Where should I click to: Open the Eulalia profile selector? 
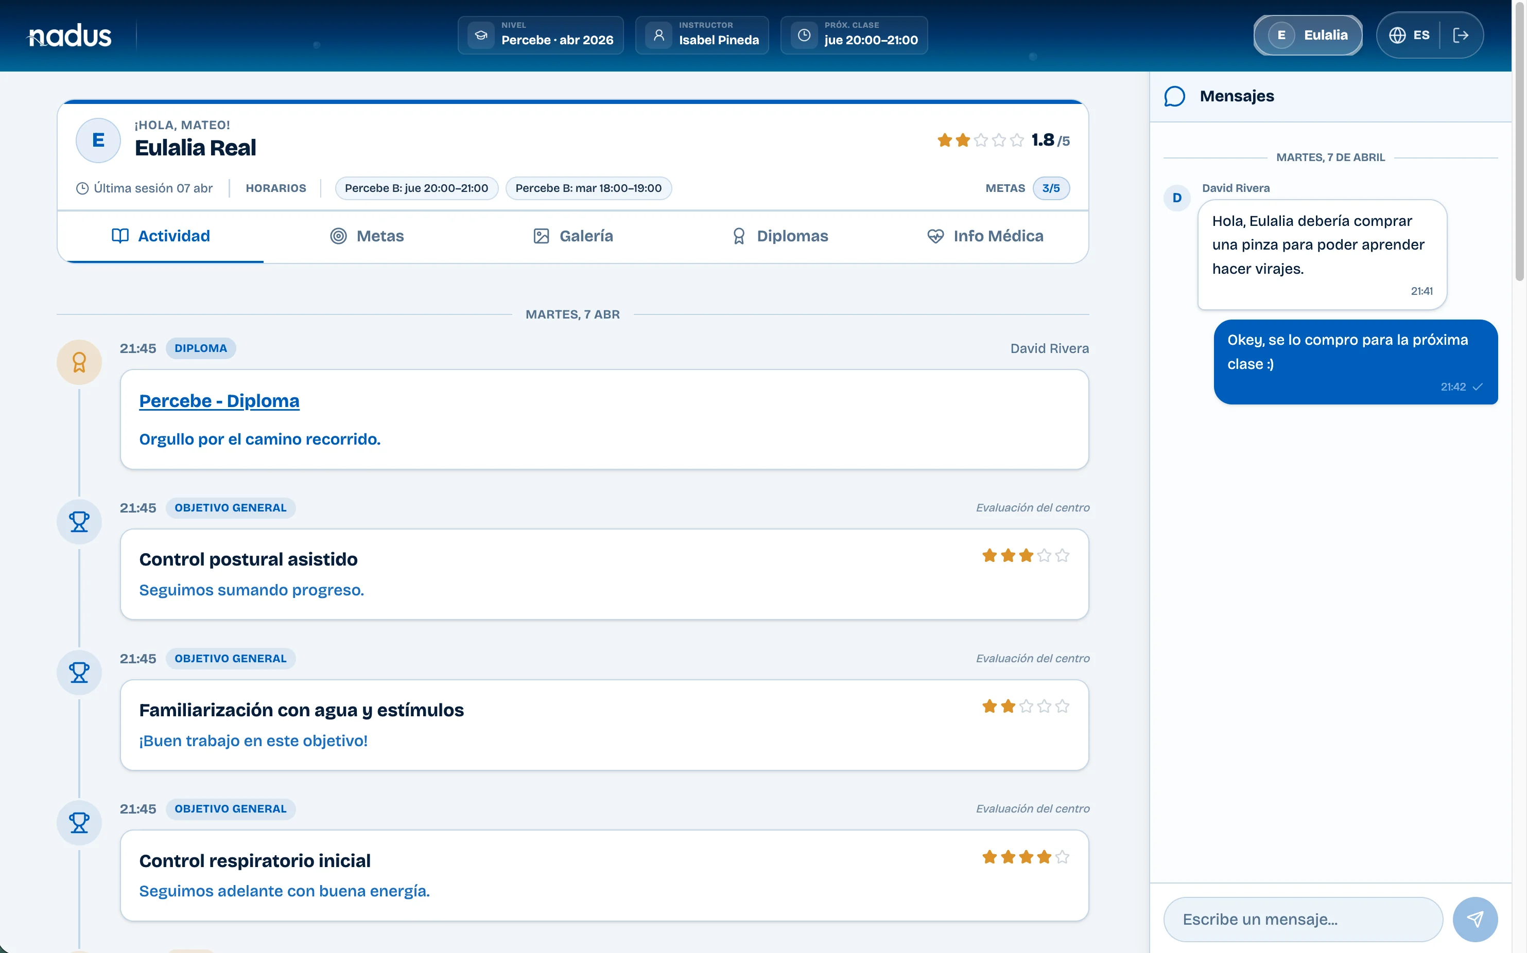[1308, 36]
